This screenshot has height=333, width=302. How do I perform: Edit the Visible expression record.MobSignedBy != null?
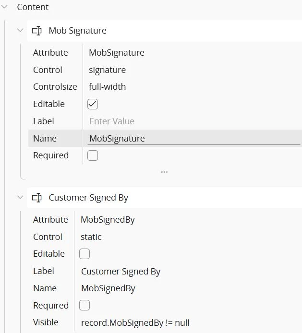[135, 322]
